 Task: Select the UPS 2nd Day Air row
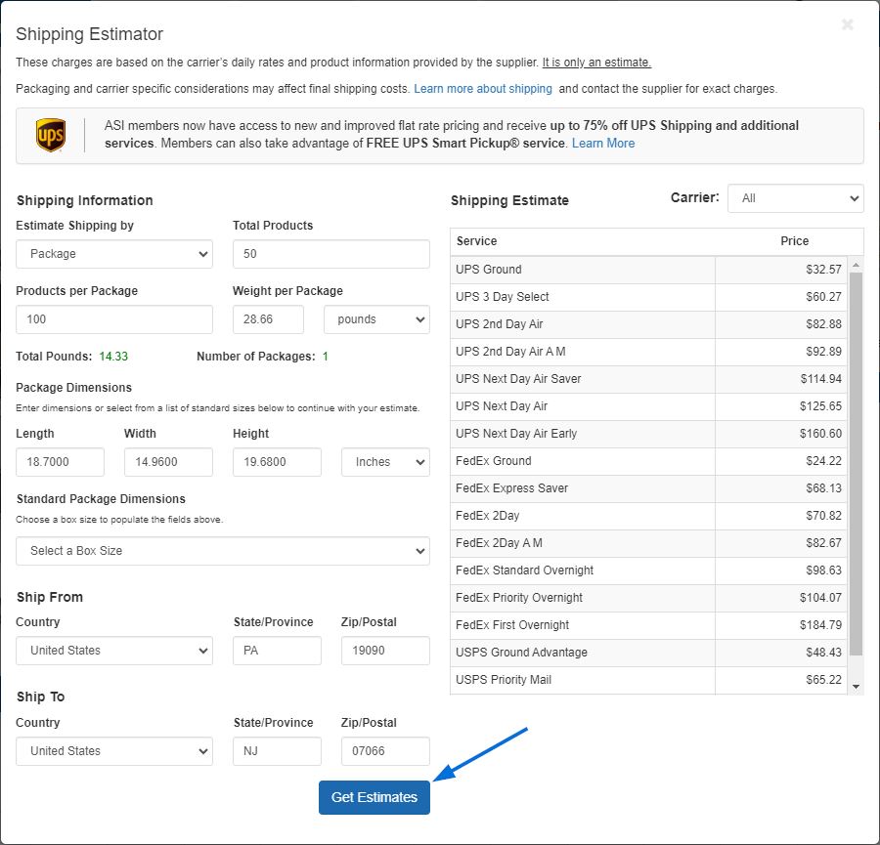(648, 324)
